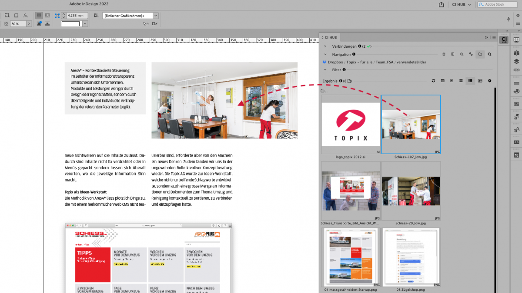Expand the Verbindungen section

(x=325, y=46)
